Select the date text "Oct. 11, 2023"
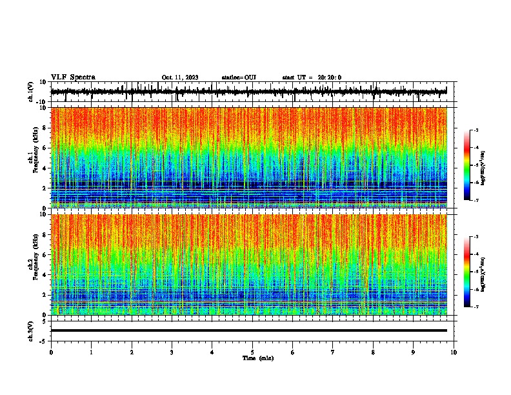Viewport: 511px width, 395px height. tap(180, 77)
